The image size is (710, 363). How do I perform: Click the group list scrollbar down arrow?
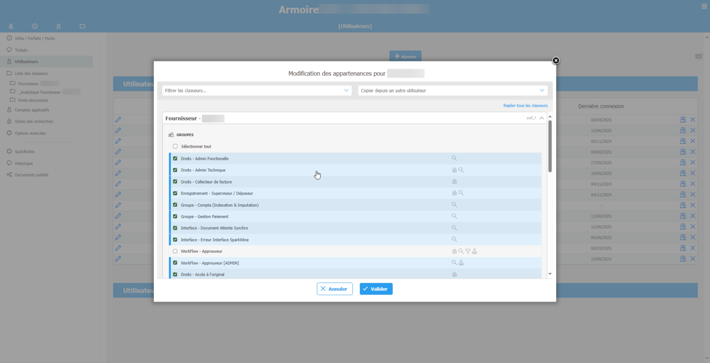pos(550,274)
